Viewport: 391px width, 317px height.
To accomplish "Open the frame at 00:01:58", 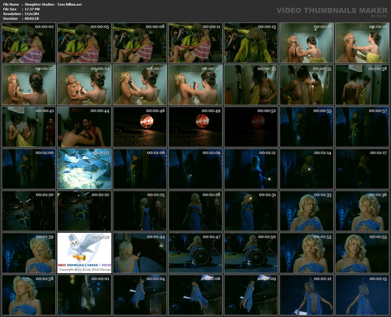I will click(29, 295).
